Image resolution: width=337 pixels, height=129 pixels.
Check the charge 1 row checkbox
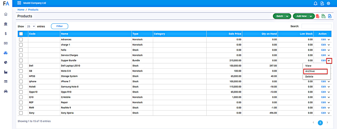[21, 45]
